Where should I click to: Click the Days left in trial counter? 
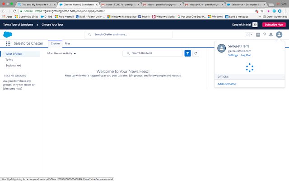(255, 24)
